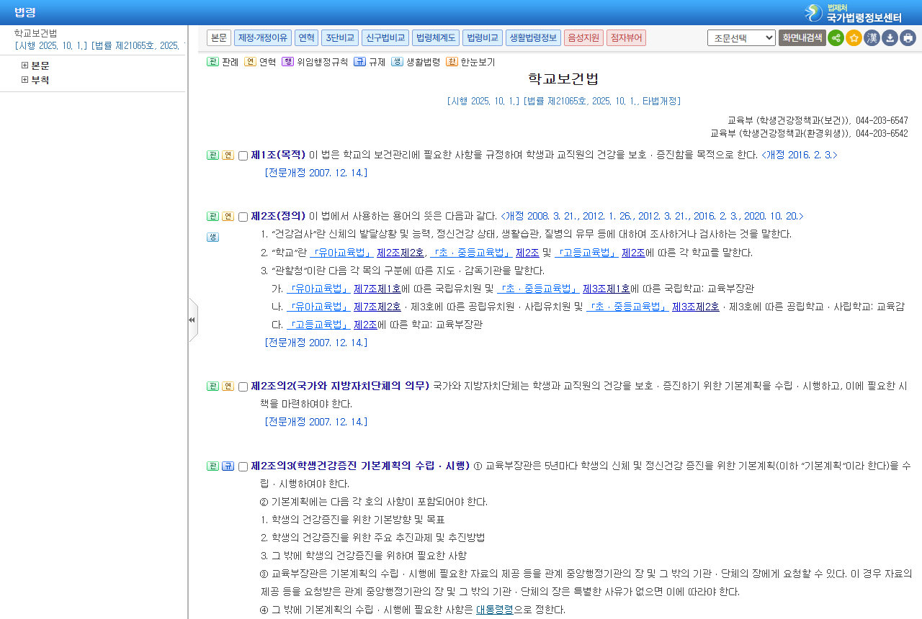
Task: Add law to favorites with star icon
Action: tap(854, 38)
